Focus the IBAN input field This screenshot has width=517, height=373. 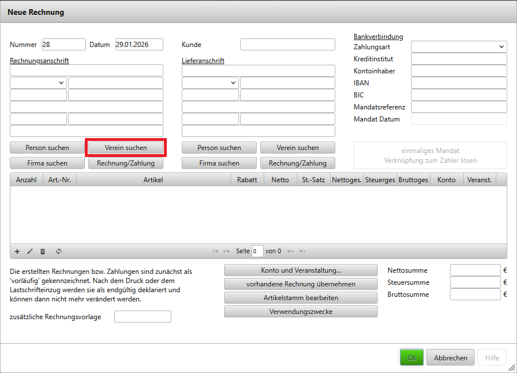(459, 83)
